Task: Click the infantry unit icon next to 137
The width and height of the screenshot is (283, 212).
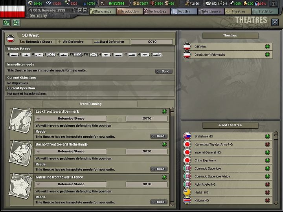Action: pos(93,55)
